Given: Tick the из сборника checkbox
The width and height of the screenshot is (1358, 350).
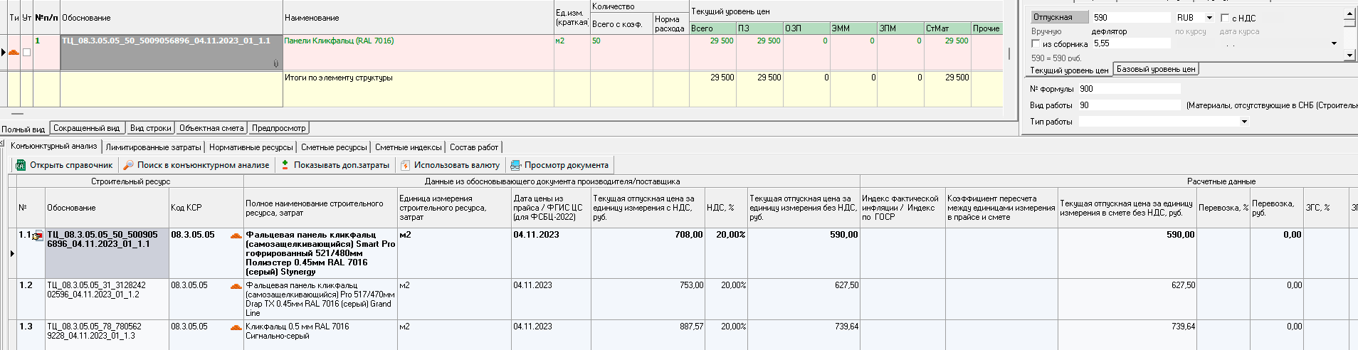Looking at the screenshot, I should click(1036, 44).
